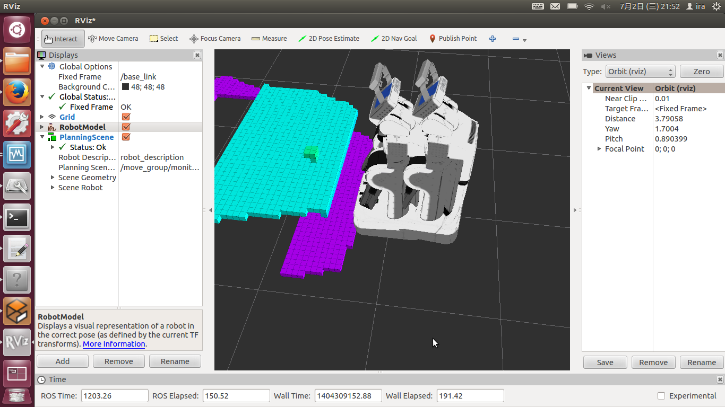725x407 pixels.
Task: Expand the Scene Geometry node
Action: (53, 177)
